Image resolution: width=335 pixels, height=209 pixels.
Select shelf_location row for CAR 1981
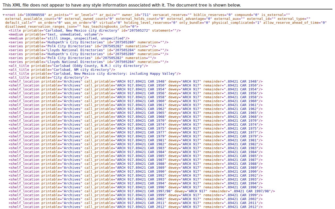[136, 140]
